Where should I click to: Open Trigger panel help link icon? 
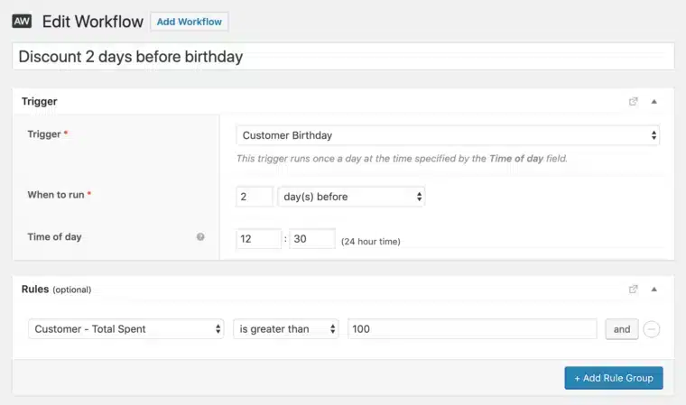coord(634,102)
